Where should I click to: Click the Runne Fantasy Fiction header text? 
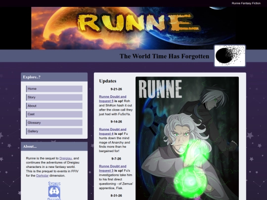coord(246,3)
